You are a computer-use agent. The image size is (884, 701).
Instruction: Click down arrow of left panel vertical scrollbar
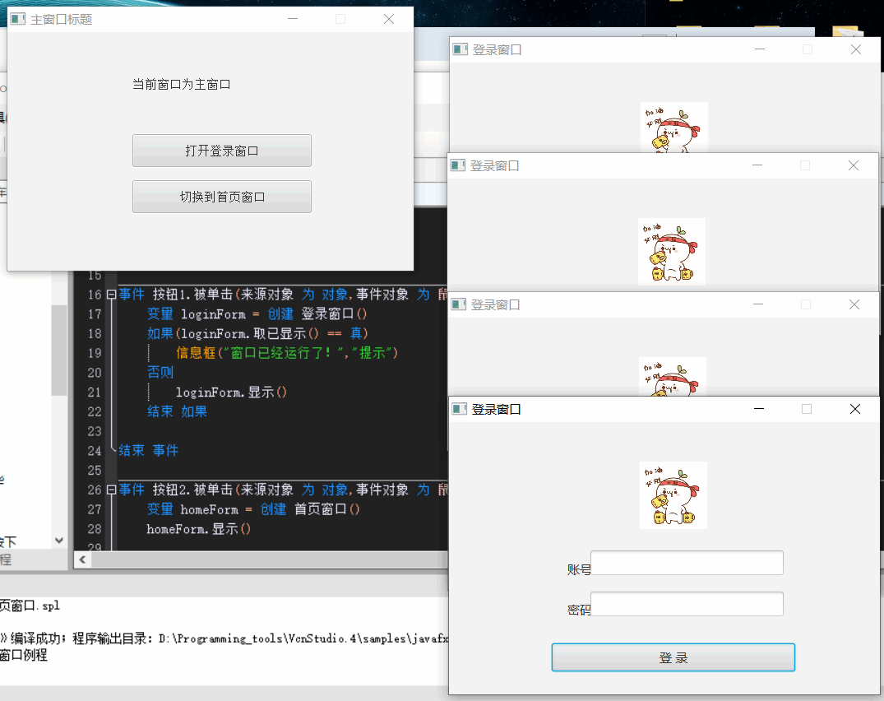(x=58, y=541)
